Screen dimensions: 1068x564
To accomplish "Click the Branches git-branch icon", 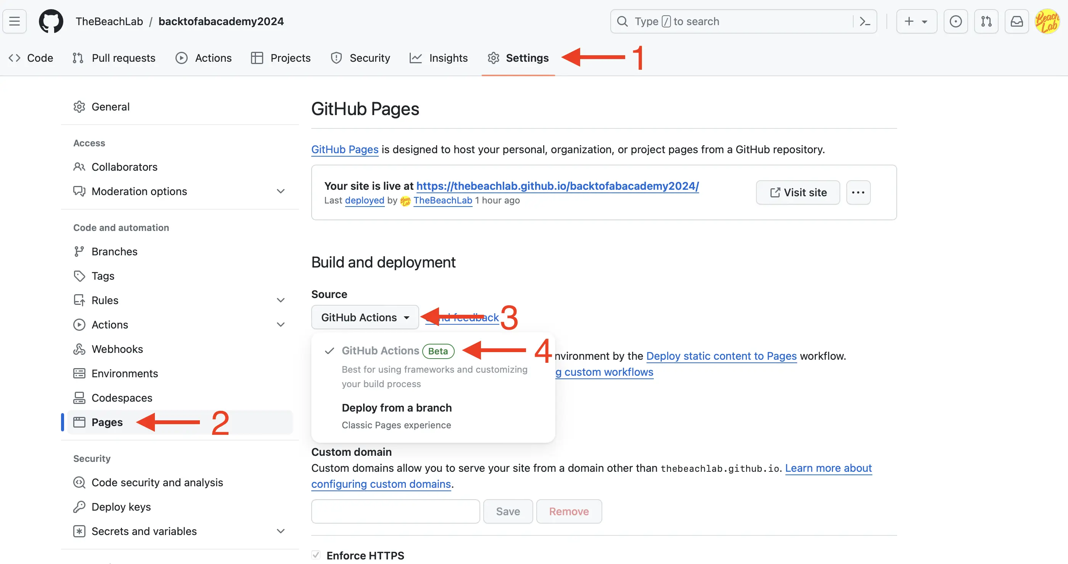I will [x=79, y=252].
